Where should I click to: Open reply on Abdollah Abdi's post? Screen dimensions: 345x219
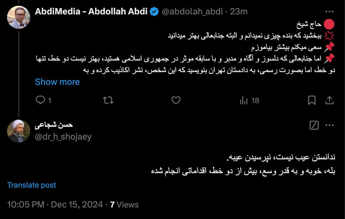(x=43, y=100)
